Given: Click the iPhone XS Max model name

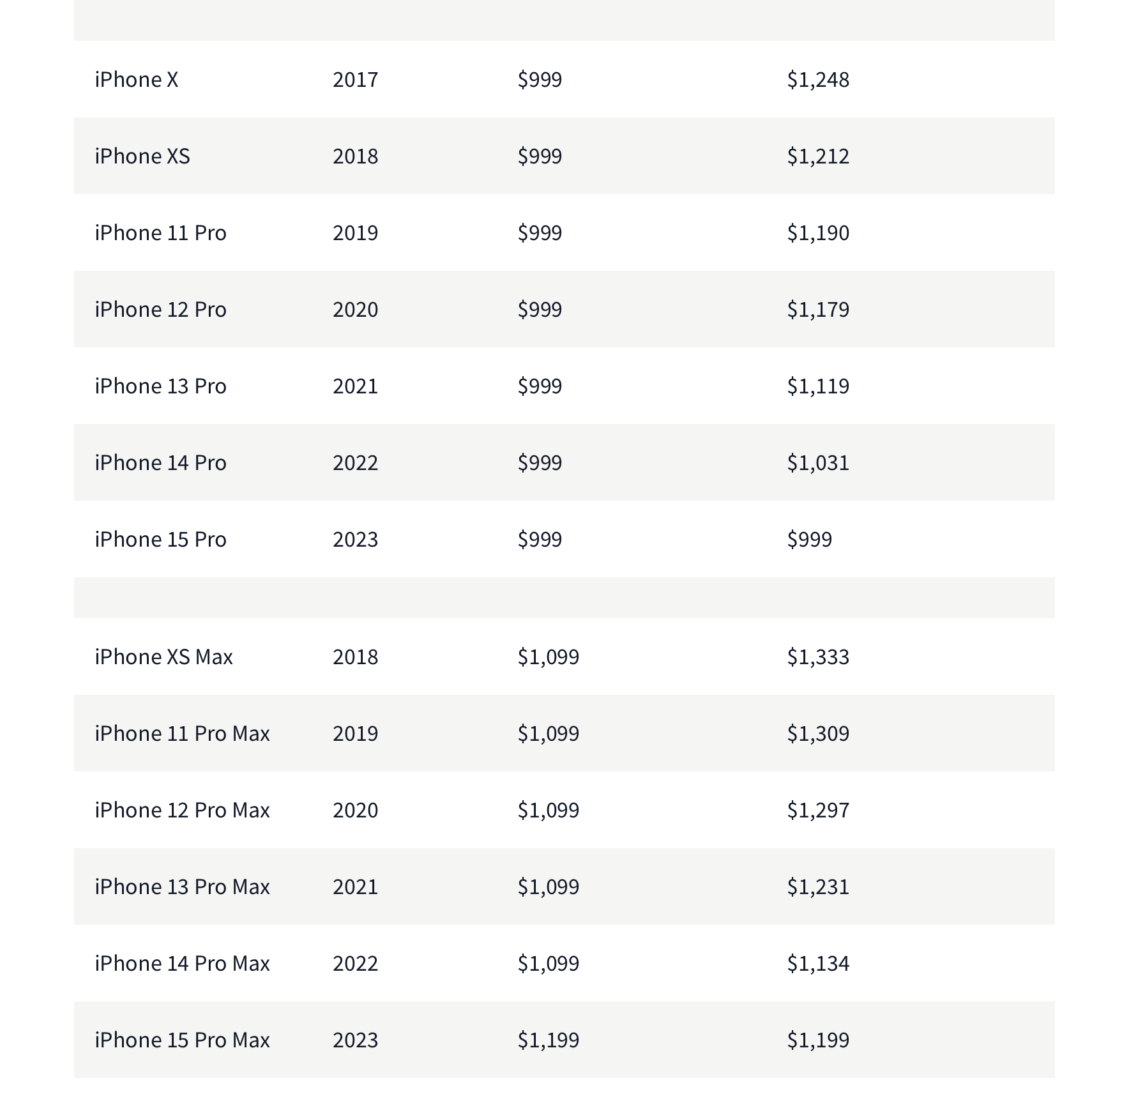Looking at the screenshot, I should 163,657.
